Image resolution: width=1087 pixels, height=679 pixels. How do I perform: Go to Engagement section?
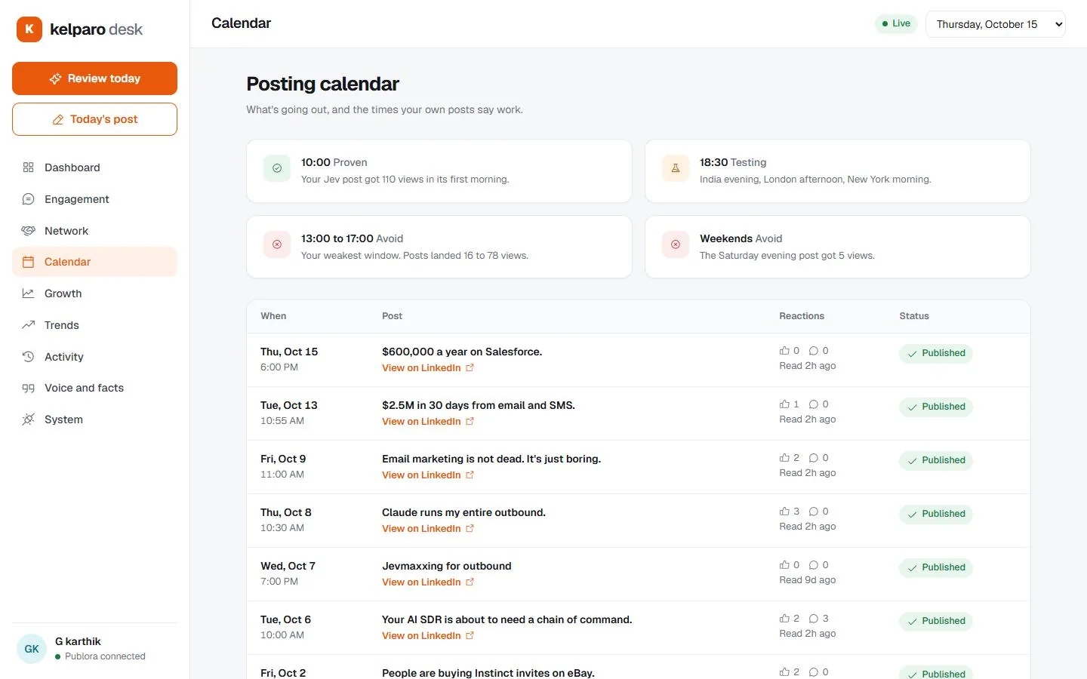pyautogui.click(x=94, y=199)
